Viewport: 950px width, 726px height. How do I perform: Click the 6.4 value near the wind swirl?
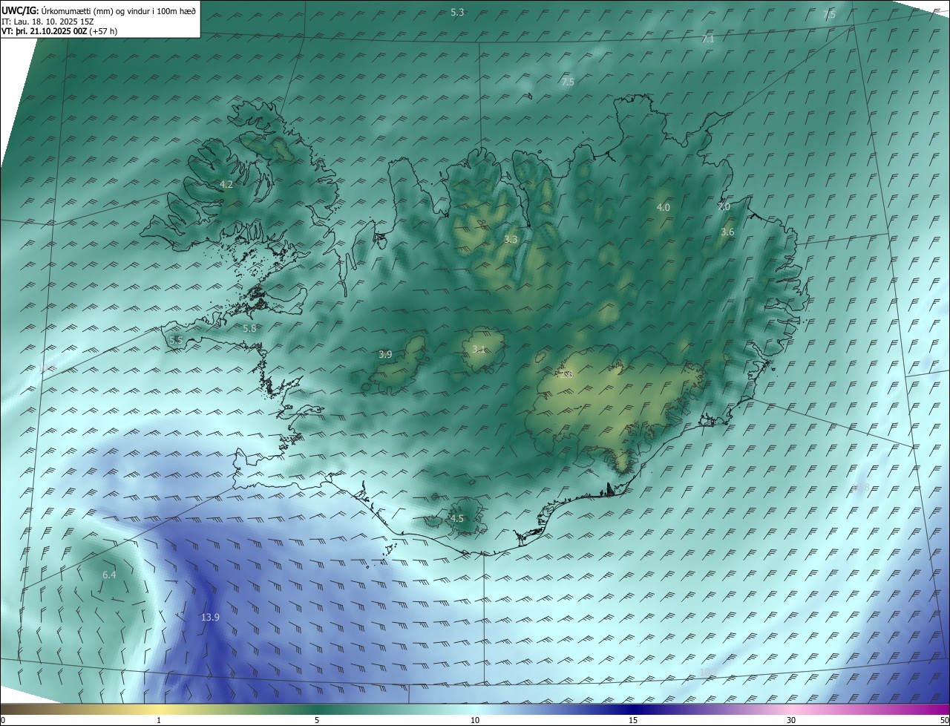pos(109,575)
